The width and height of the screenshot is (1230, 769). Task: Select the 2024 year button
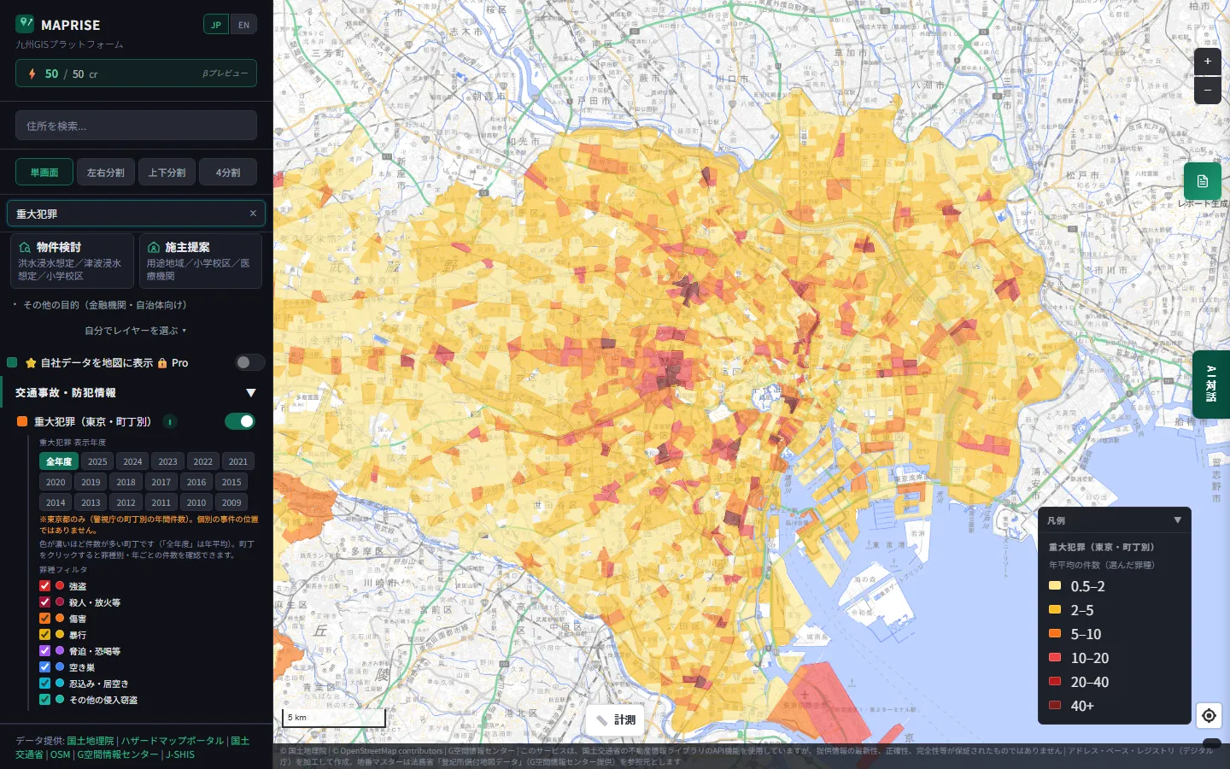pyautogui.click(x=132, y=461)
